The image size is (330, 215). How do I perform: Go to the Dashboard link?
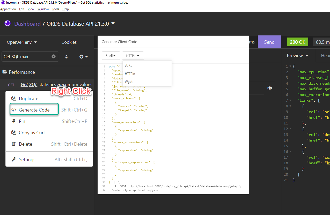[x=27, y=24]
